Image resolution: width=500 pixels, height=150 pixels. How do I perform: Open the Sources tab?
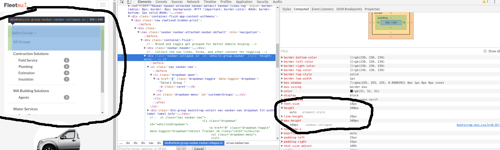point(177,2)
